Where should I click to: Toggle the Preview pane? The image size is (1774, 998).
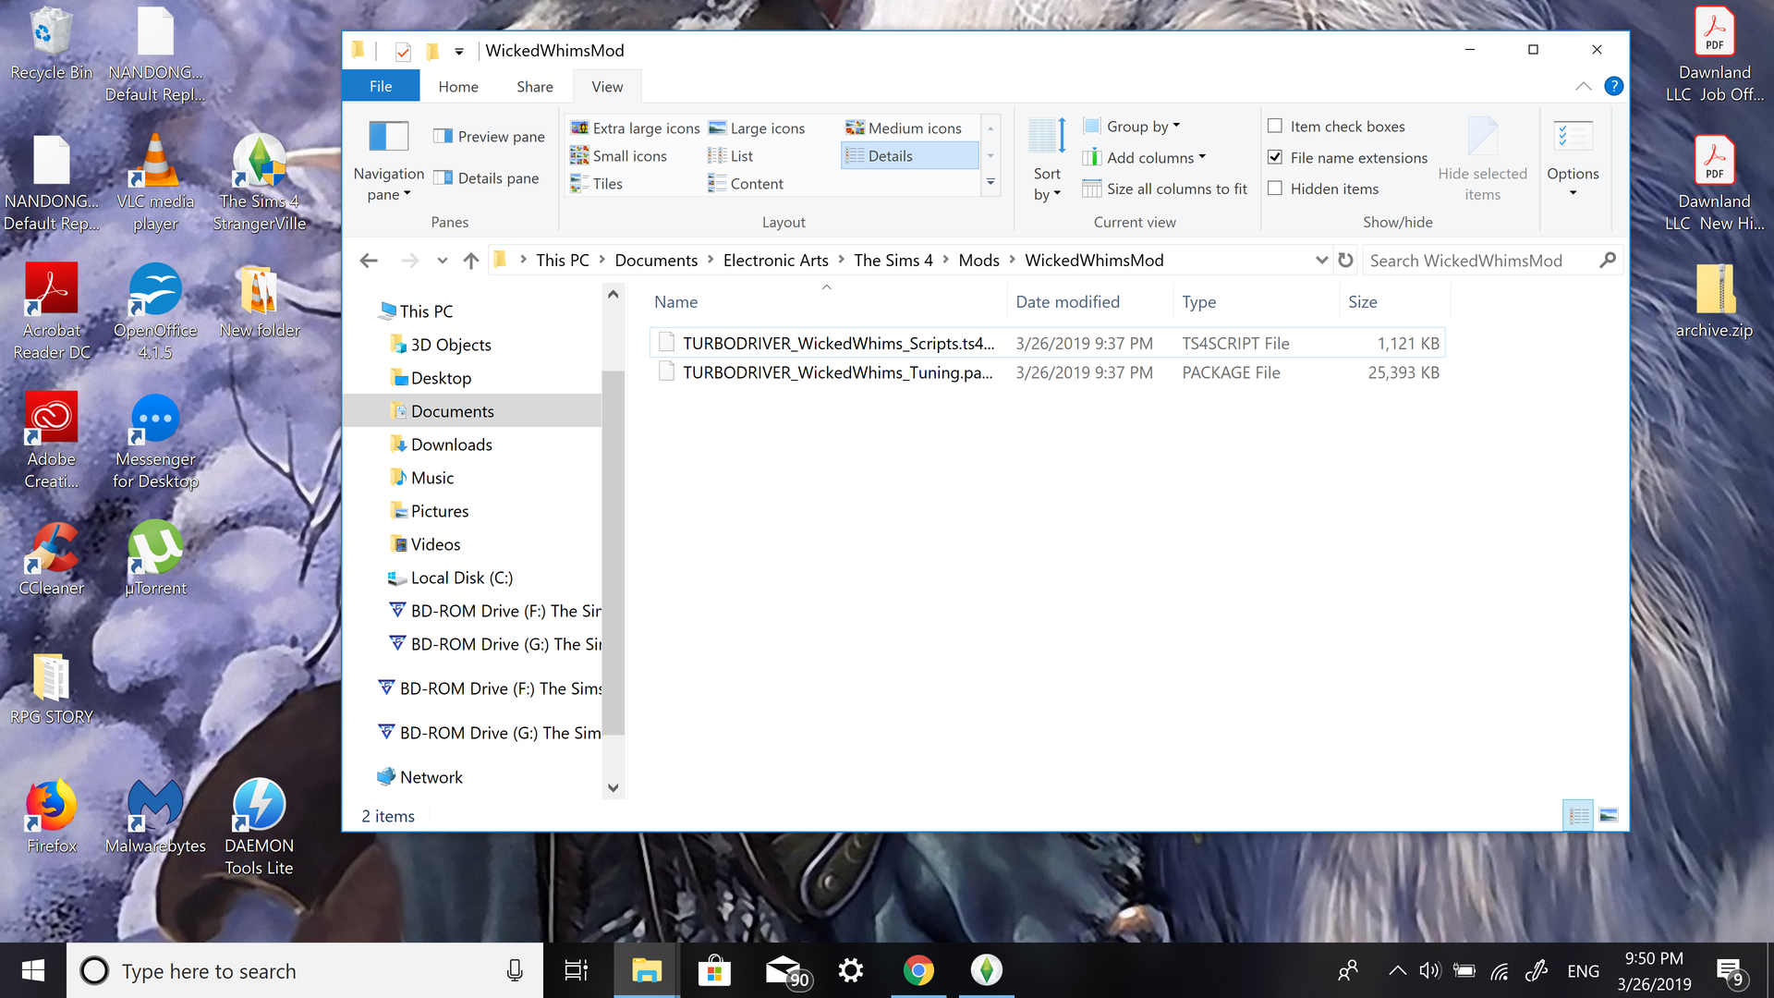point(489,137)
